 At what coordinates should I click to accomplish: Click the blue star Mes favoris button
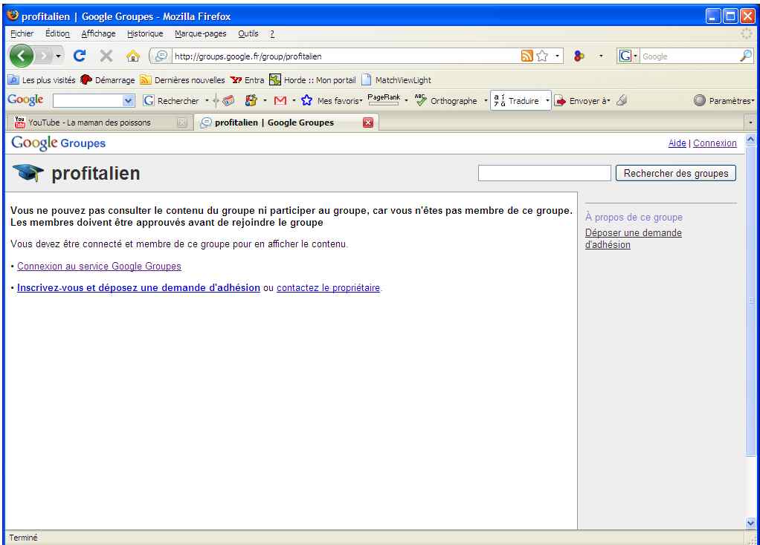point(332,101)
